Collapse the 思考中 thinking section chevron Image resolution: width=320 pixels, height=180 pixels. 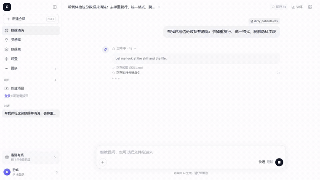click(x=135, y=48)
